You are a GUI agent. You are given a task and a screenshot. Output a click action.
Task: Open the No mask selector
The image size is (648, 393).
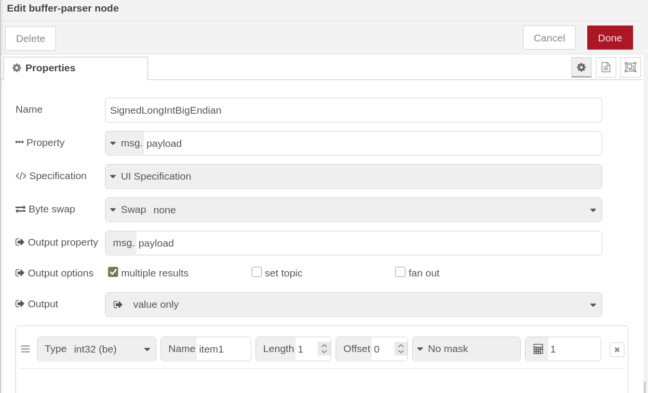point(466,349)
